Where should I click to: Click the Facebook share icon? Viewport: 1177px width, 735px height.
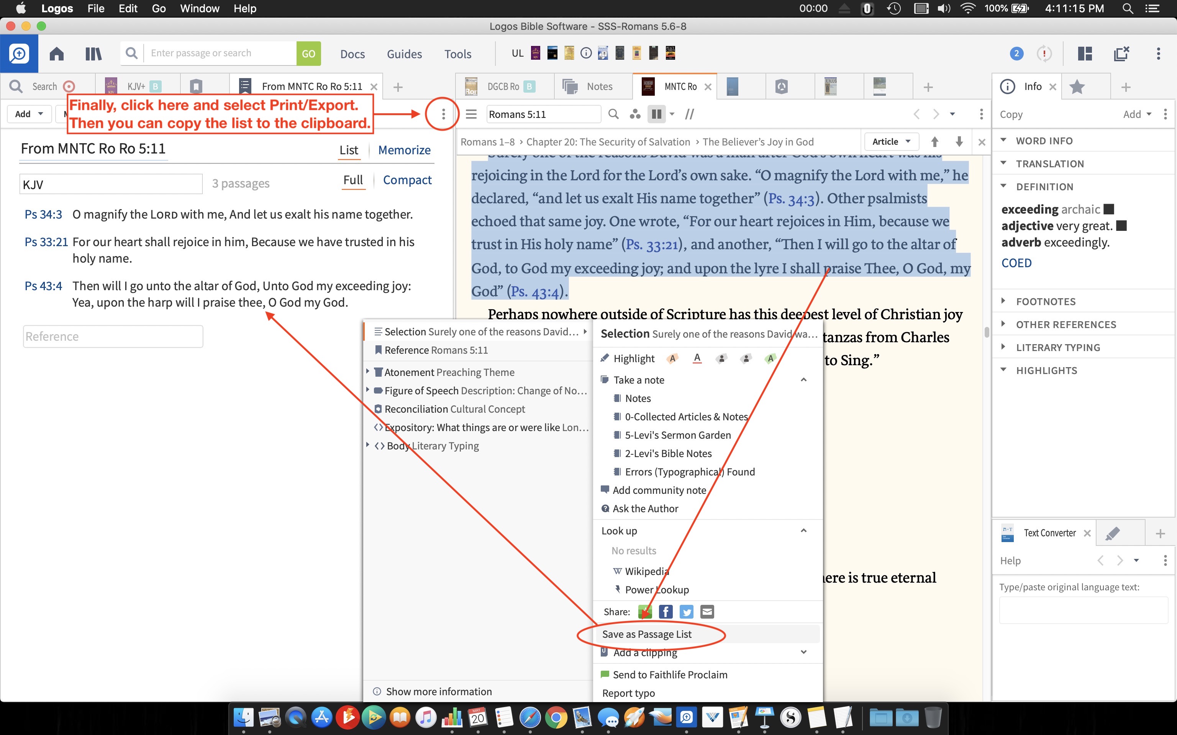[x=666, y=611]
